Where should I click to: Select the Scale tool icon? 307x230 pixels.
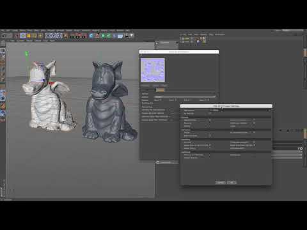[29, 36]
